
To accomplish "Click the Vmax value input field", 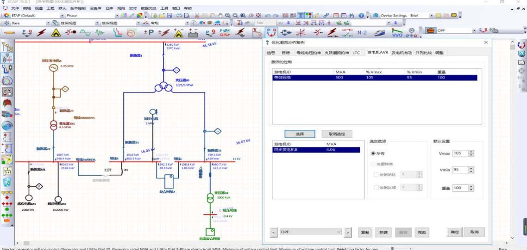I will pos(459,153).
